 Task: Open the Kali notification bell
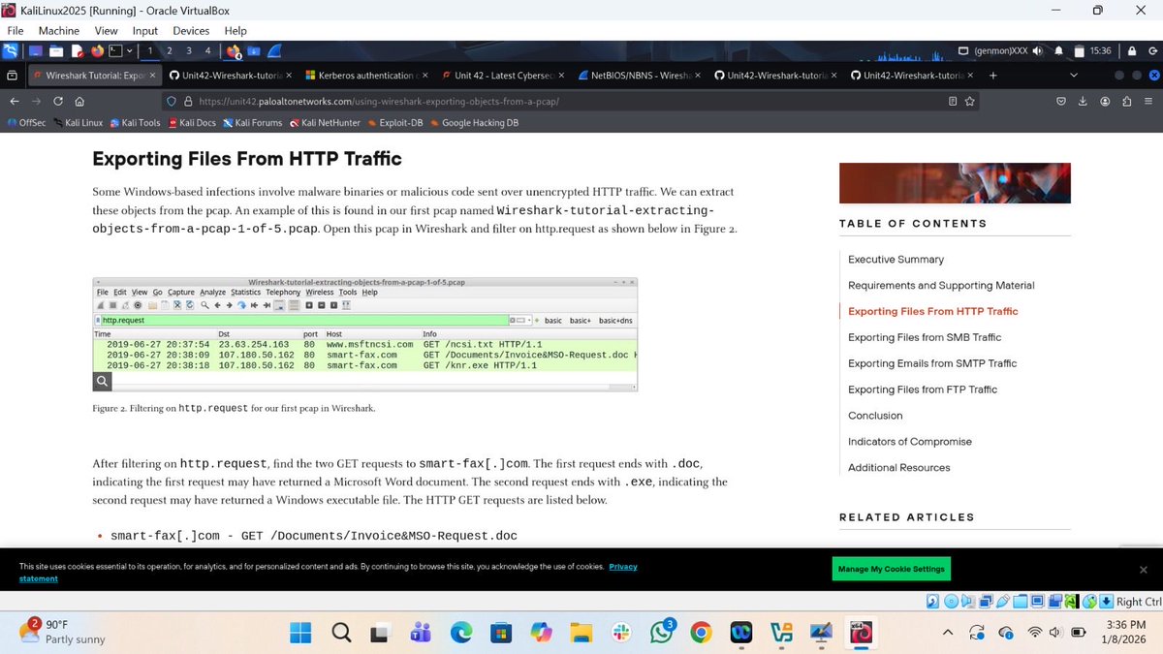[x=1059, y=50]
